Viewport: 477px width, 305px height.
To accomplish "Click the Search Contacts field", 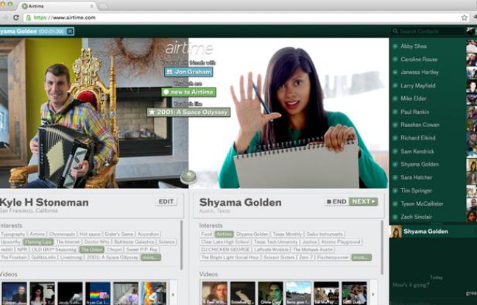I will click(428, 31).
